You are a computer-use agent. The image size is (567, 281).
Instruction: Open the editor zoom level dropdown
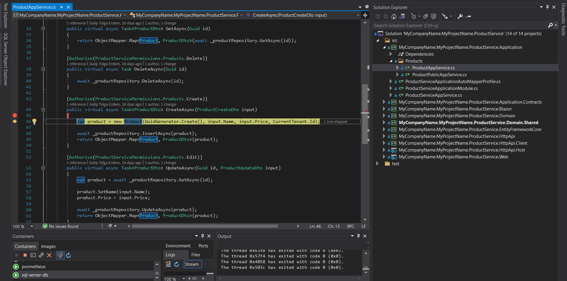[x=32, y=227]
